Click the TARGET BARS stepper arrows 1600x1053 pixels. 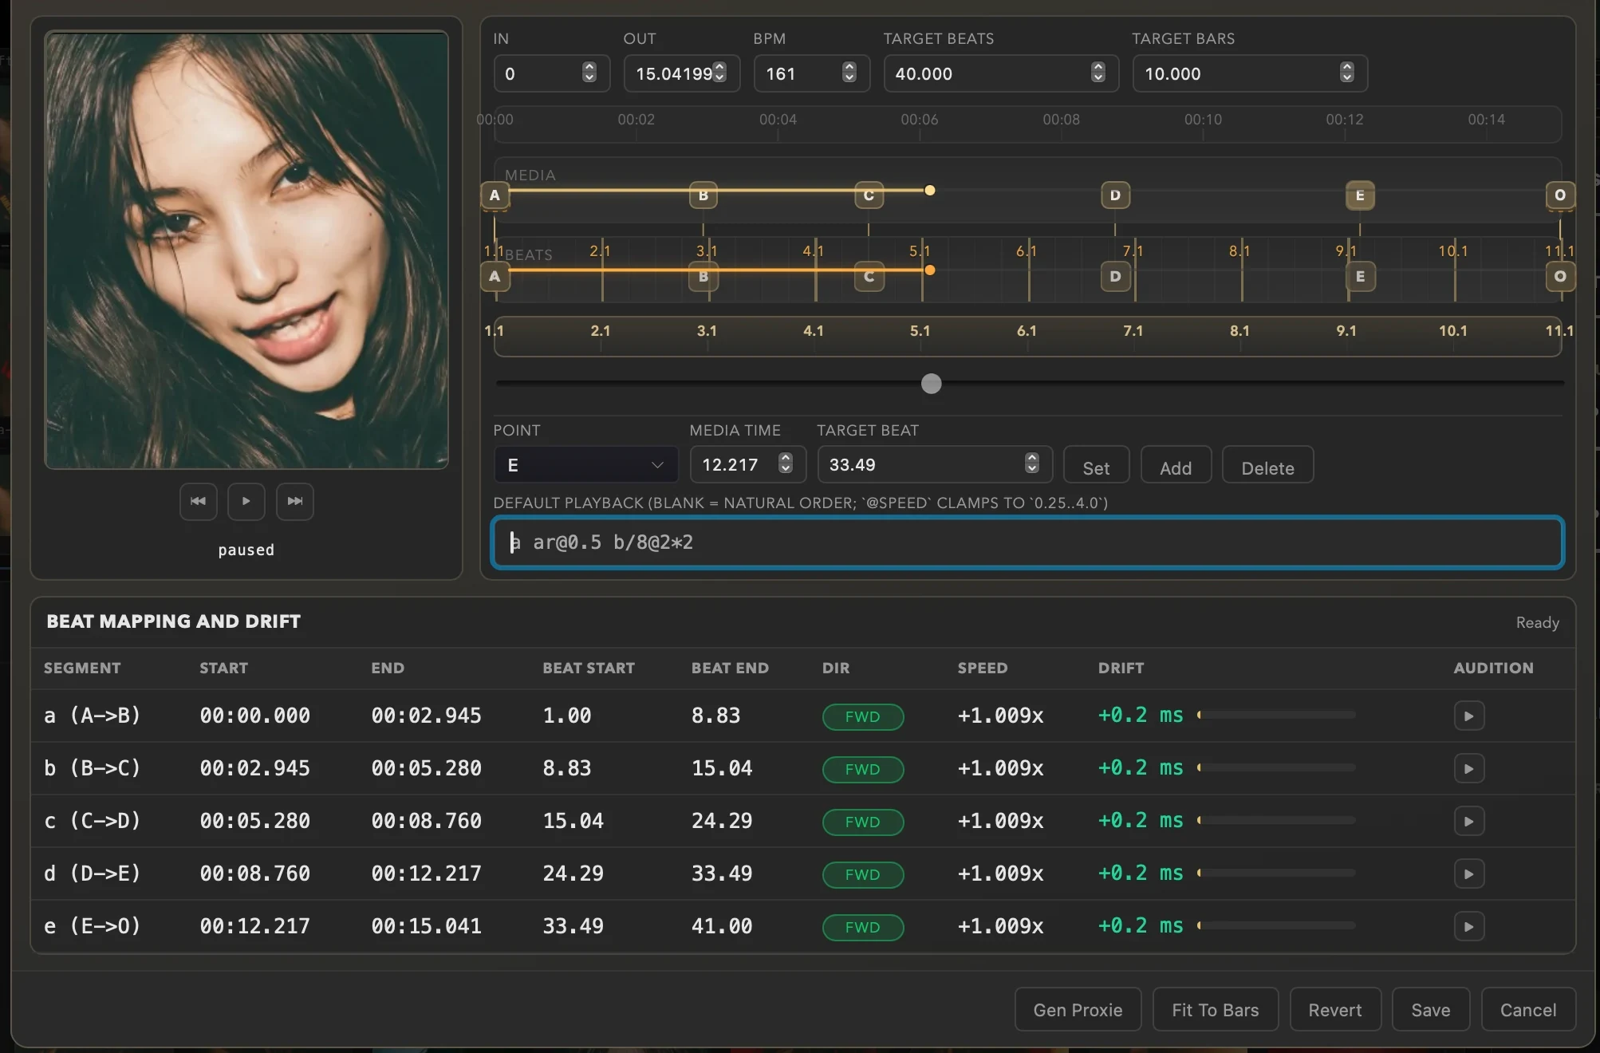[1347, 73]
